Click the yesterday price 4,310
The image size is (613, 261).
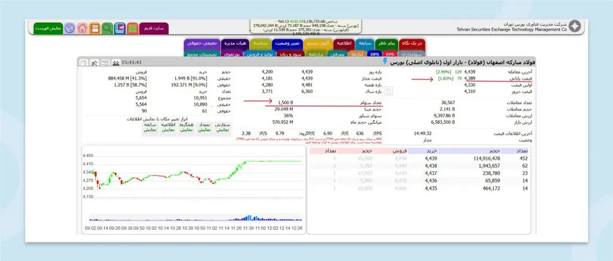tap(470, 92)
